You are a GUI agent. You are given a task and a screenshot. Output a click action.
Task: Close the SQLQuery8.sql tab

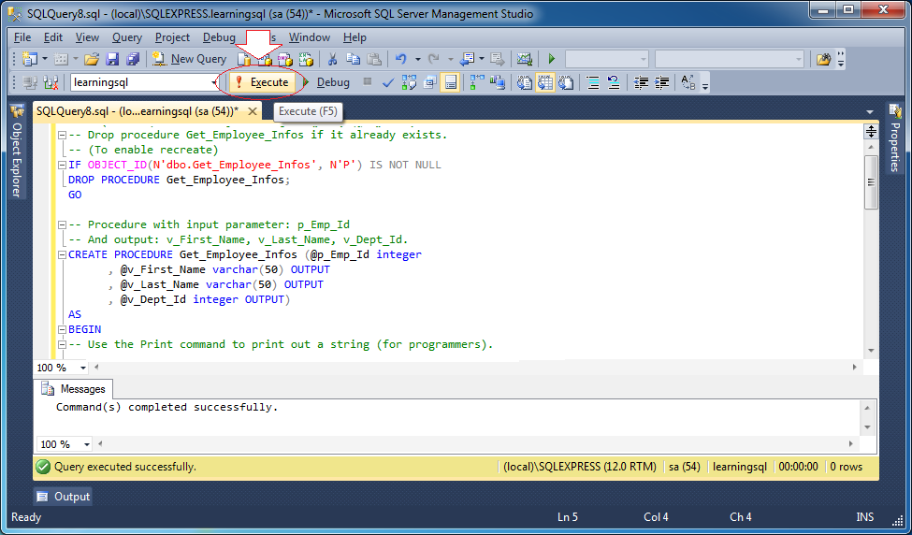pos(252,111)
